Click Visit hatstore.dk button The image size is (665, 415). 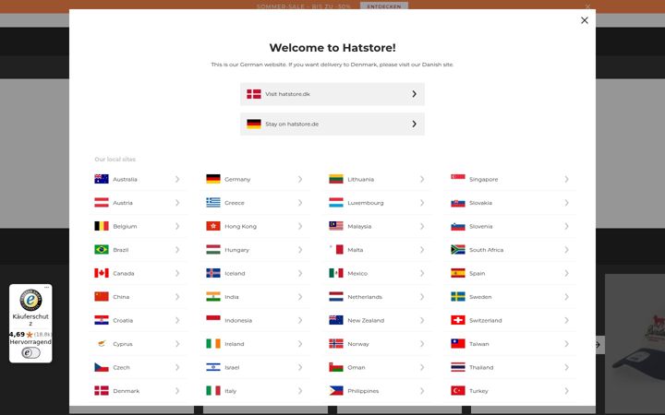[332, 94]
